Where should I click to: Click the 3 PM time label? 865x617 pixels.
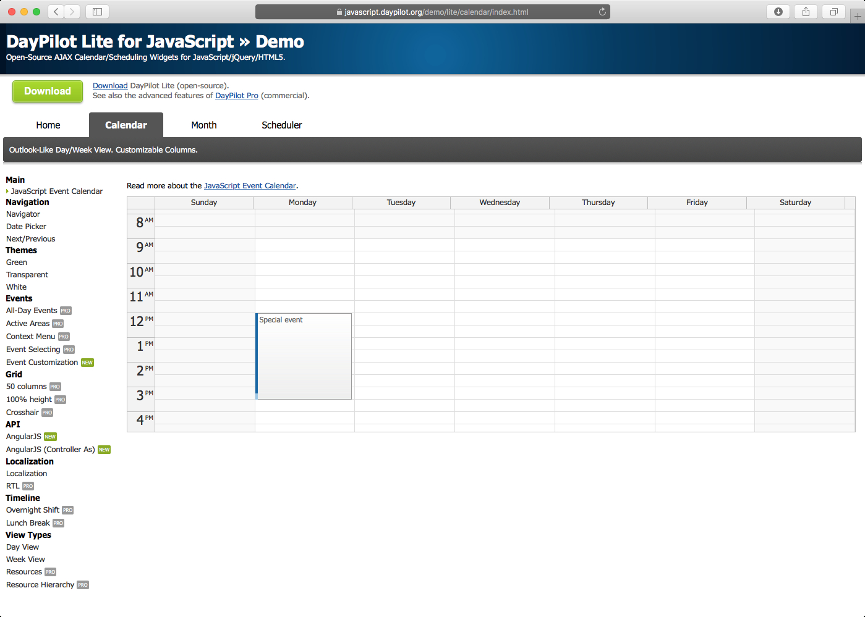tap(141, 399)
